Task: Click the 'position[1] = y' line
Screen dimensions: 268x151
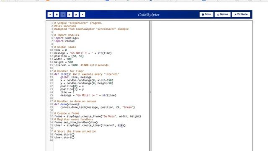Action: (72, 89)
